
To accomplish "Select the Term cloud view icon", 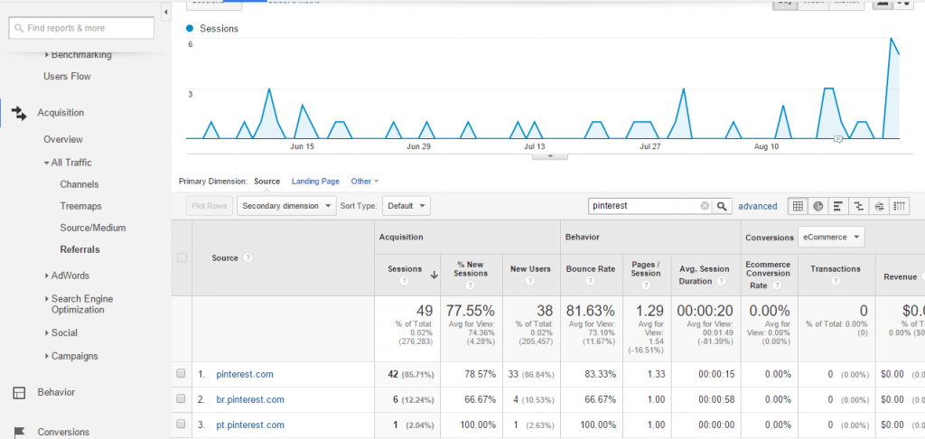I will pyautogui.click(x=879, y=206).
